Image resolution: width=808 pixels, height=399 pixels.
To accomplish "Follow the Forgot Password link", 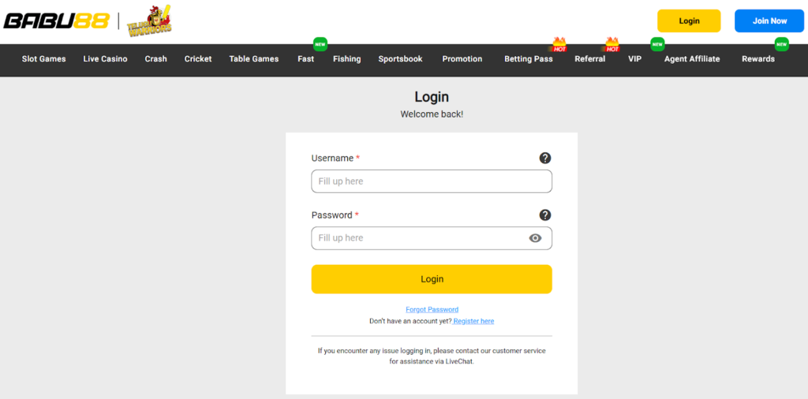I will [432, 310].
